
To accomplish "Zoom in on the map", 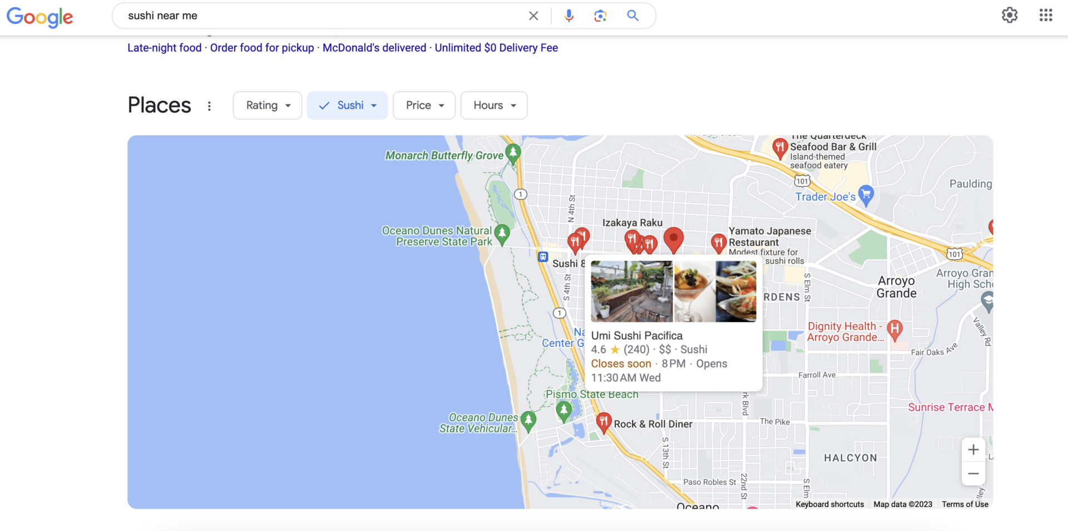I will [x=973, y=450].
